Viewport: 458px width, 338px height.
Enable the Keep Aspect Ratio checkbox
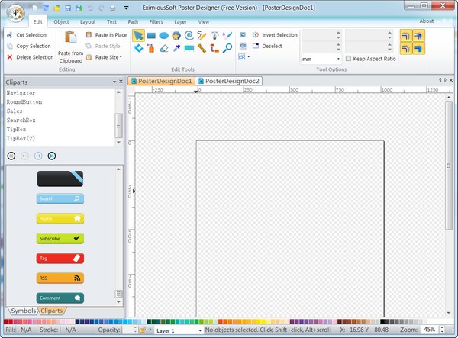coord(350,59)
